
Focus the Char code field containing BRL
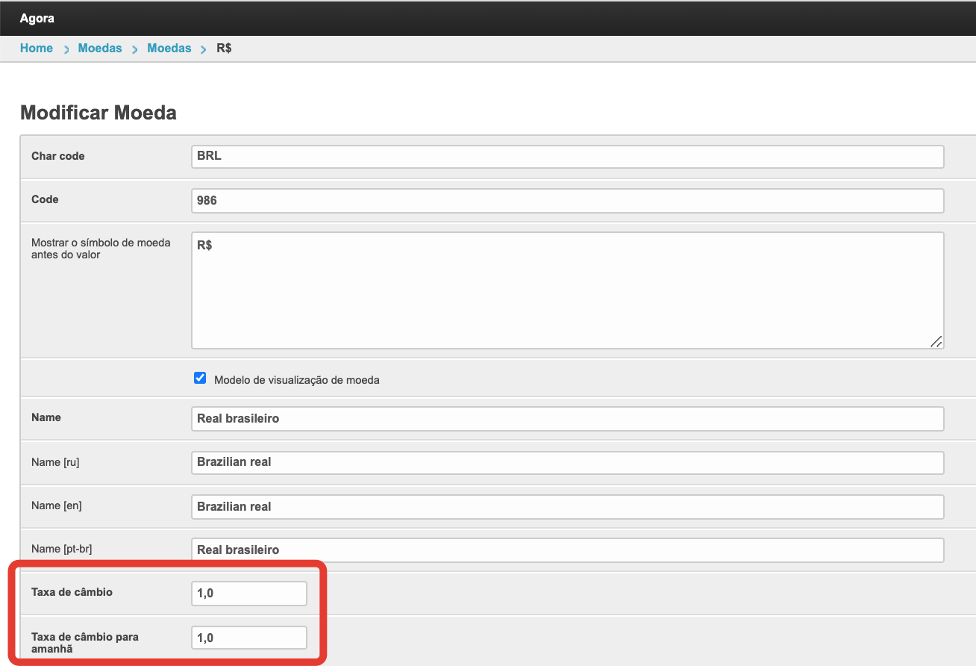point(567,157)
